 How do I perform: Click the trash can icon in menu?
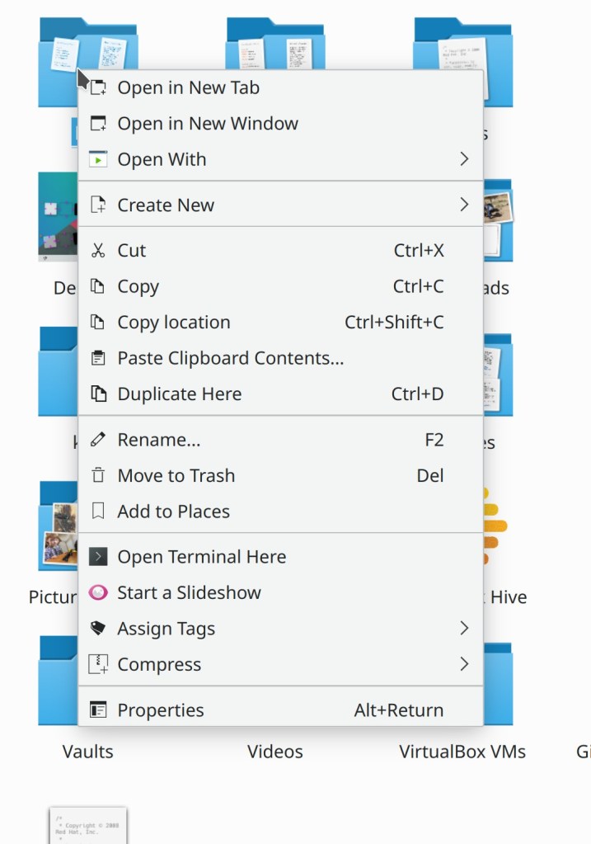[98, 476]
